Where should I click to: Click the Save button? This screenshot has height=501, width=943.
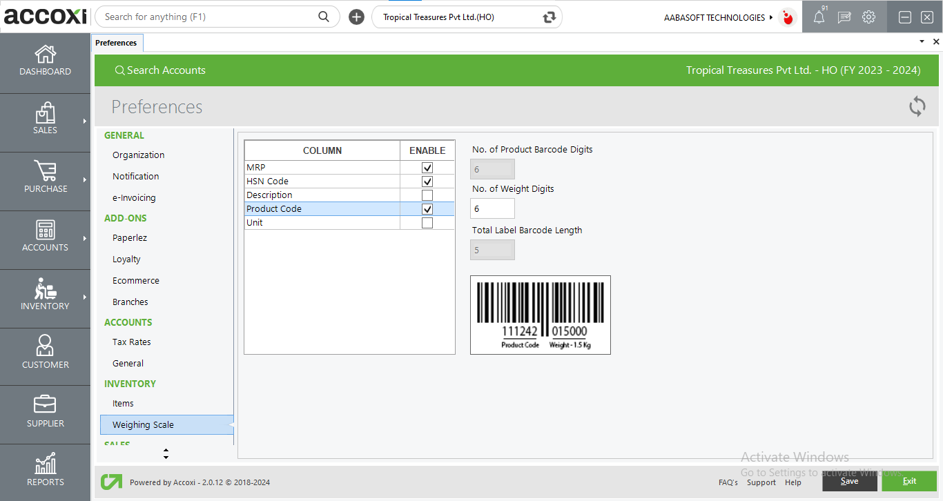(x=849, y=481)
